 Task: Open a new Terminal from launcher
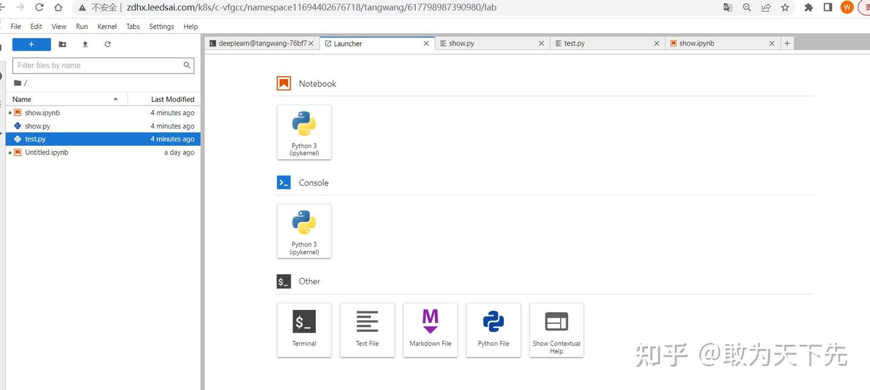pos(304,330)
